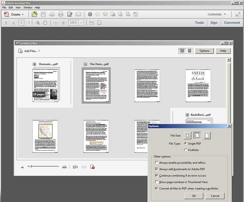Uncheck Convert all files to PDF for portfolio
This screenshot has height=202, width=244.
pyautogui.click(x=157, y=188)
